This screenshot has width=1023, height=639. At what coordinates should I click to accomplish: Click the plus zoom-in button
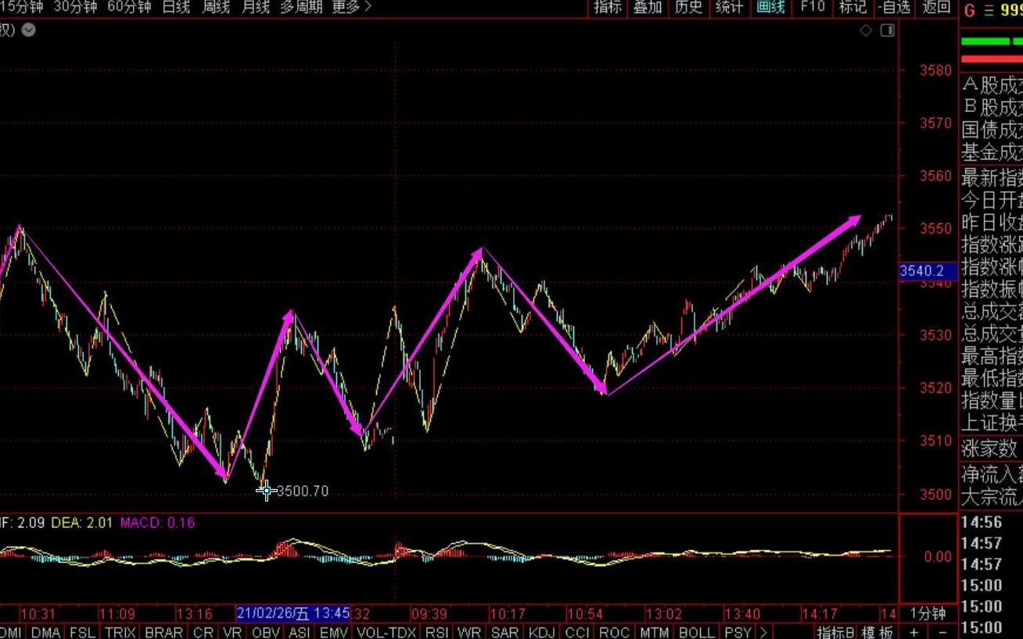click(914, 632)
